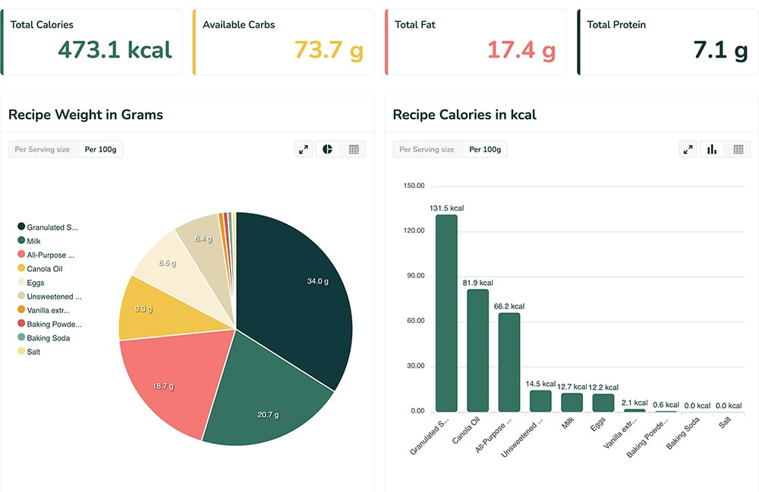Toggle Per Serving size for Recipe Calories
Screen dimensions: 759x492
[x=427, y=149]
